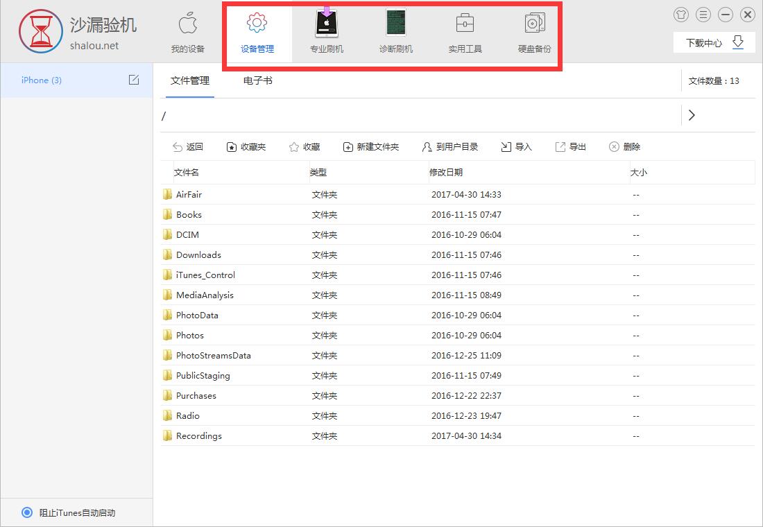This screenshot has height=527, width=763.
Task: Select the PublicStaging folder icon
Action: click(x=167, y=375)
